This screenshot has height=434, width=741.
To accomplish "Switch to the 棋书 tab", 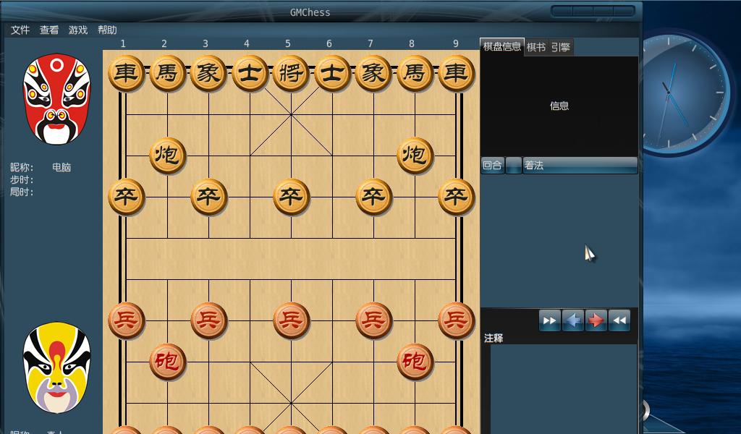I will (x=536, y=47).
